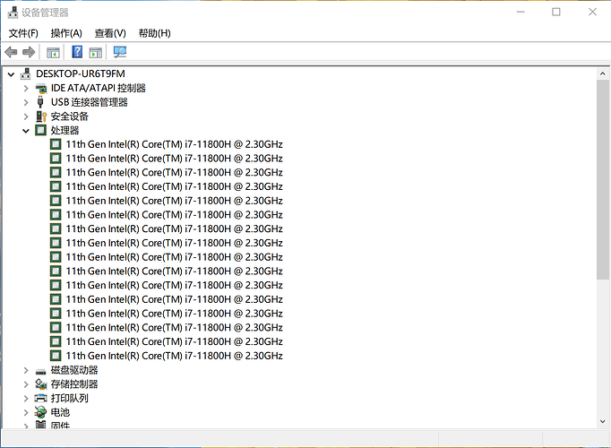Click the last processor entry's chip icon
611x448 pixels.
point(56,356)
